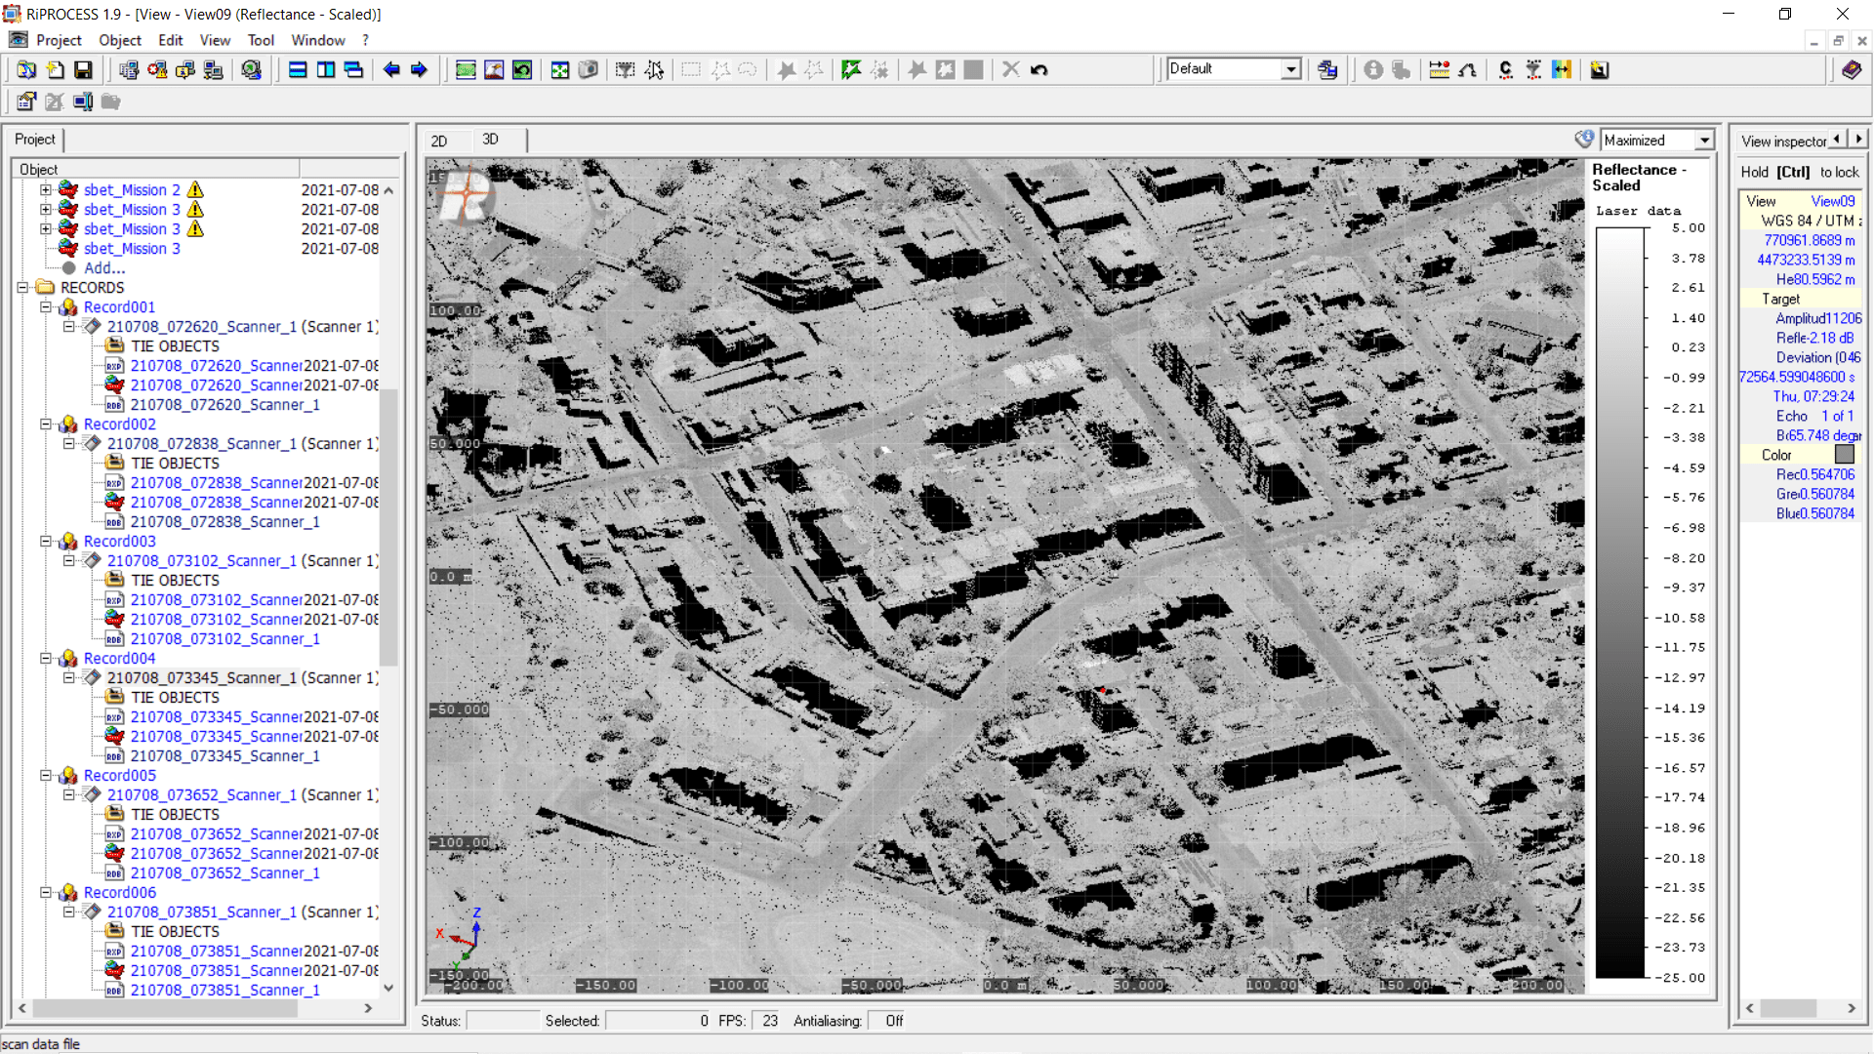Click the Add... link under missions
This screenshot has width=1874, height=1054.
coord(104,267)
